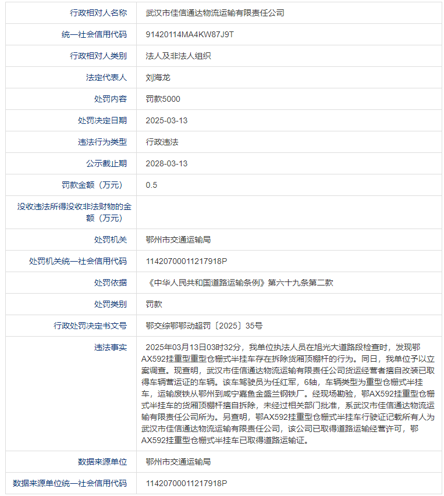Click decision date '2025-03-13'
The image size is (444, 496).
166,120
